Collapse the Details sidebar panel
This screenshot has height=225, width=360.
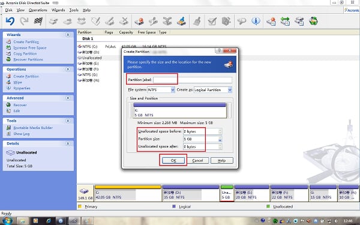click(68, 143)
